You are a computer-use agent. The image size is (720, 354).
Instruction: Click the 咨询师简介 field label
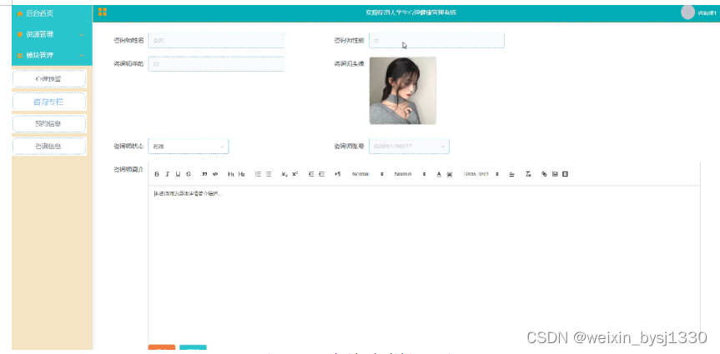(128, 169)
